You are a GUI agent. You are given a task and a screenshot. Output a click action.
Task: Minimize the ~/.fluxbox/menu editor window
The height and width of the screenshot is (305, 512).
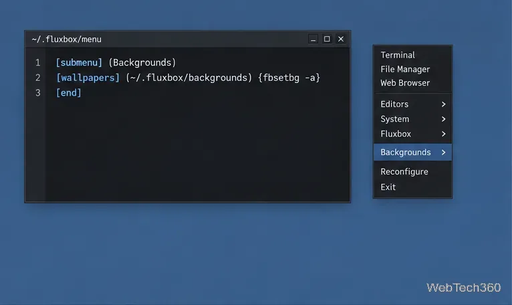coord(313,39)
